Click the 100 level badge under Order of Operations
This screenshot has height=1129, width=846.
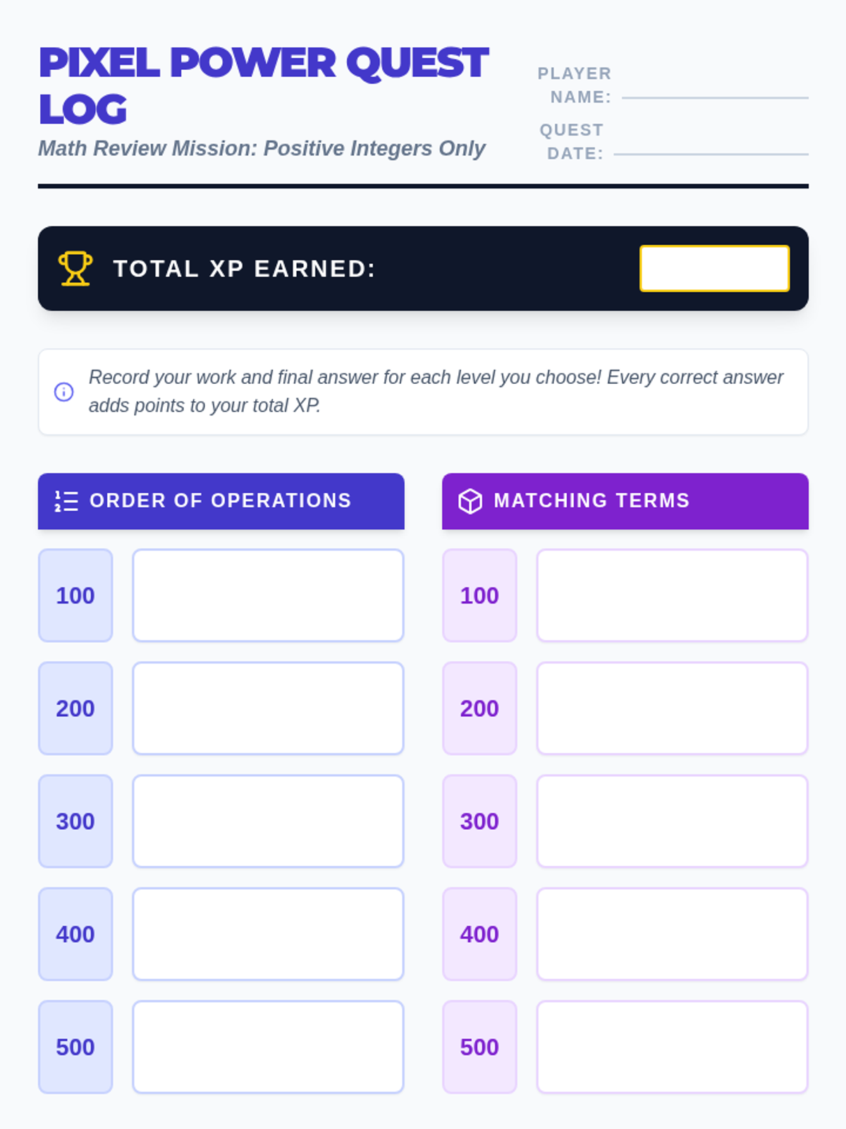[x=75, y=596]
